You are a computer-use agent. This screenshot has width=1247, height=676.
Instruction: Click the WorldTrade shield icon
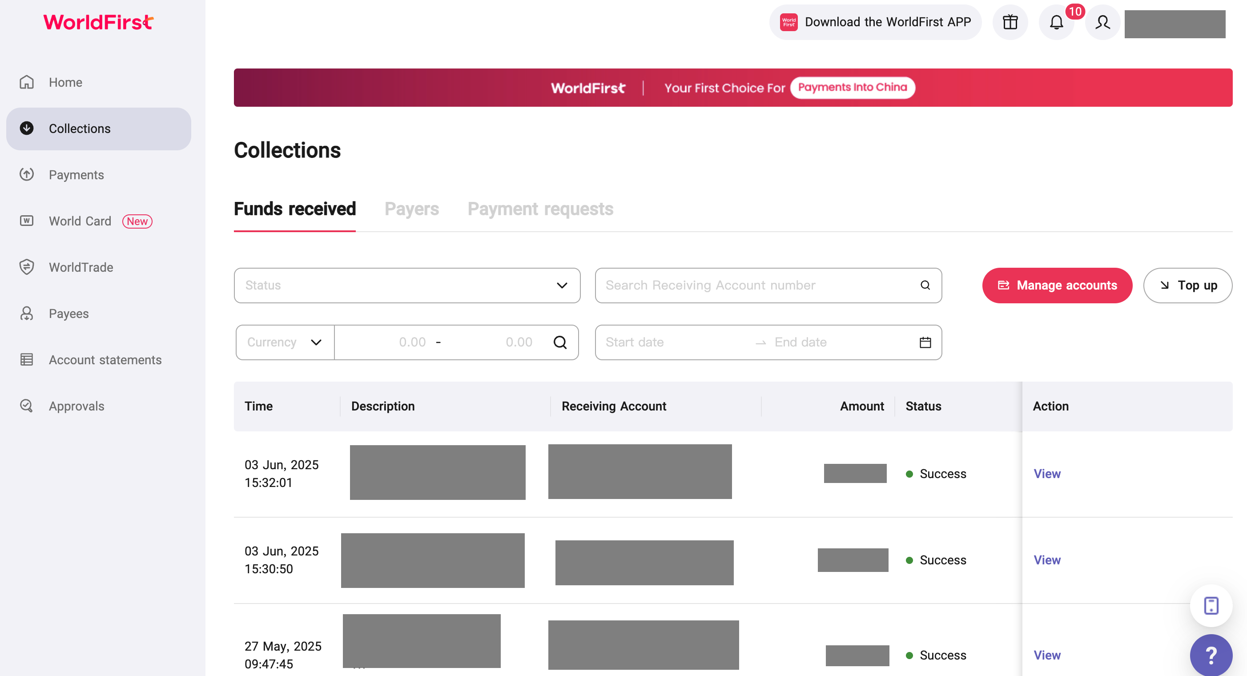[27, 267]
